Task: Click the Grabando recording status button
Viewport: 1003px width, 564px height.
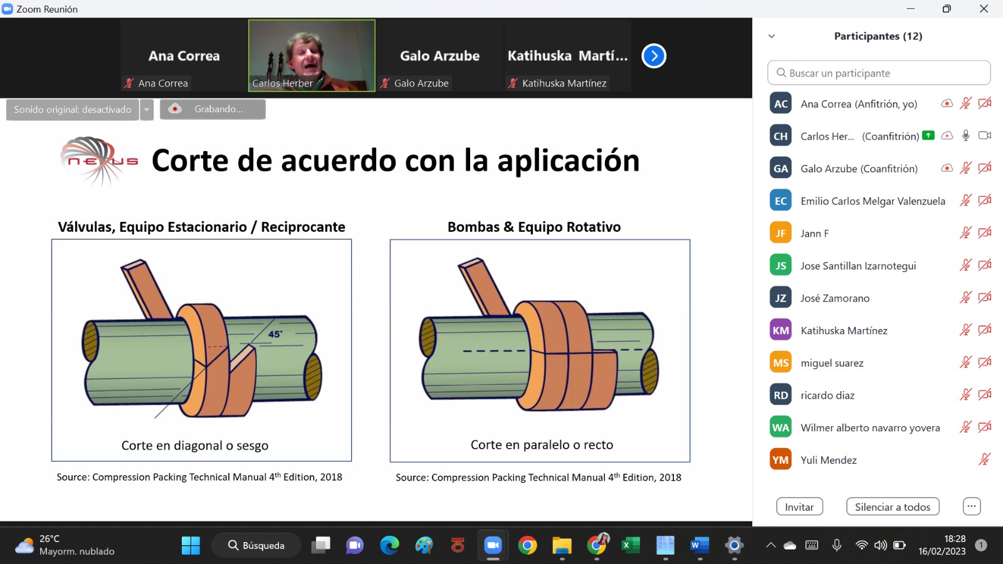Action: point(213,109)
